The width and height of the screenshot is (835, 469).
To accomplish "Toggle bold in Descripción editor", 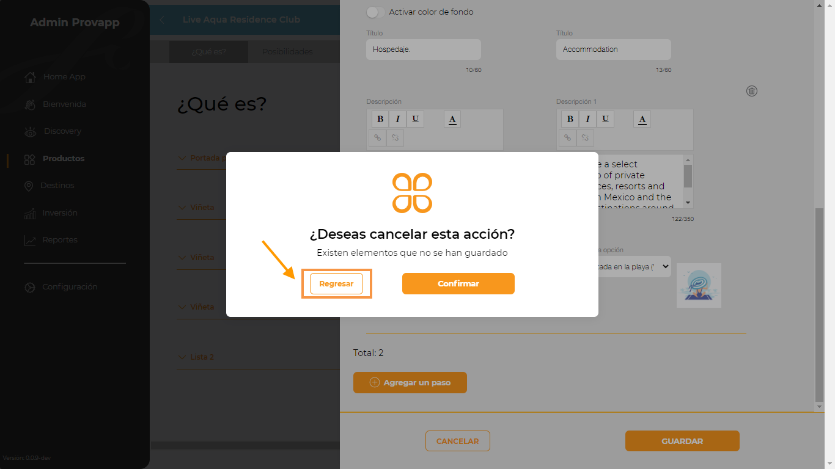I will click(380, 119).
